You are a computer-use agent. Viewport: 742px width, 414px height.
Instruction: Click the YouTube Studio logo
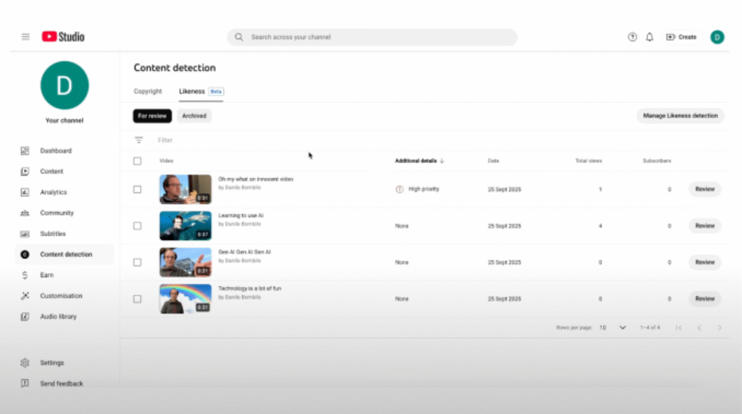(63, 36)
